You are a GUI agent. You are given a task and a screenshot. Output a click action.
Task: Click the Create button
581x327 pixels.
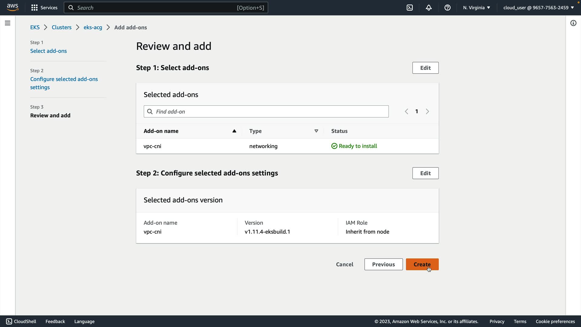coord(422,264)
